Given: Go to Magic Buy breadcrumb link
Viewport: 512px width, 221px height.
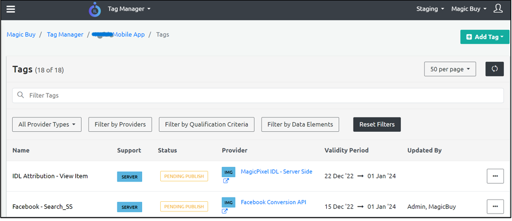Looking at the screenshot, I should pyautogui.click(x=21, y=35).
